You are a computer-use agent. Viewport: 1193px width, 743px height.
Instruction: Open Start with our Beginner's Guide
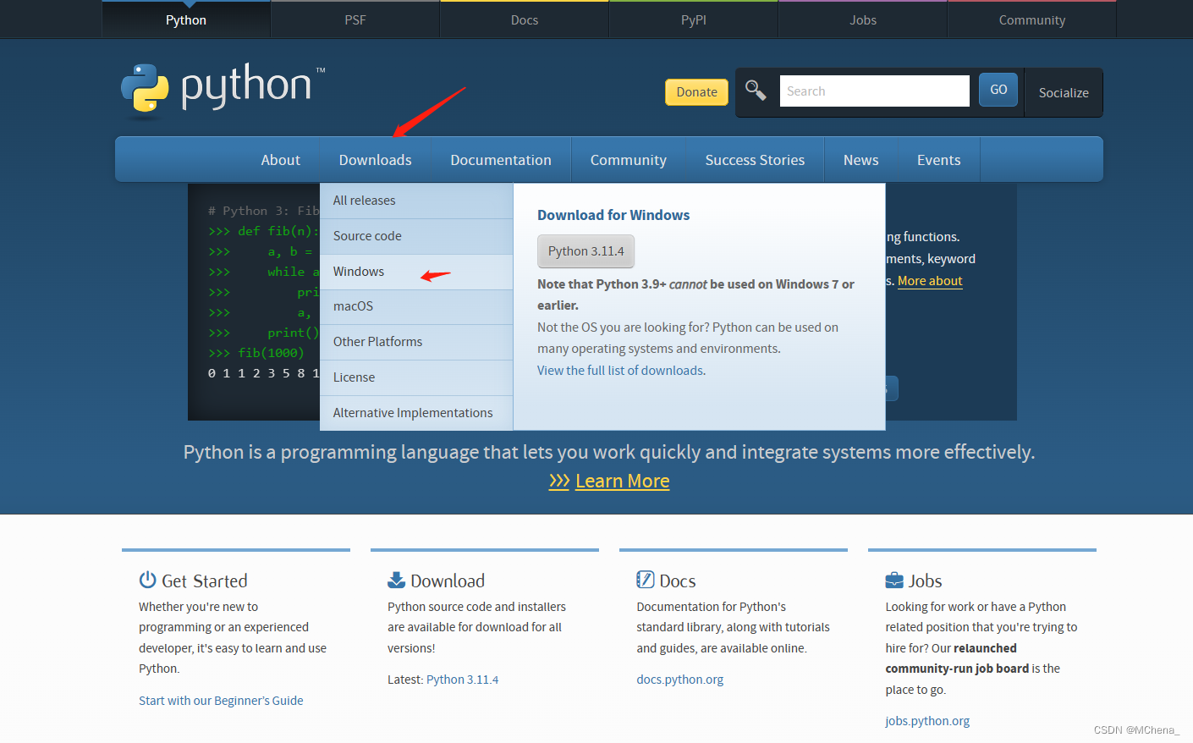coord(221,701)
